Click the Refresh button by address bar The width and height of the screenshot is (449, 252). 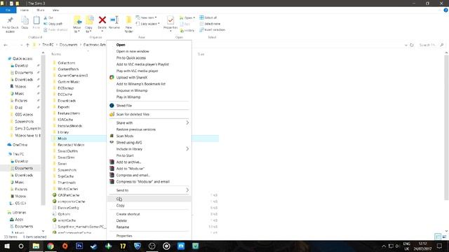[412, 45]
